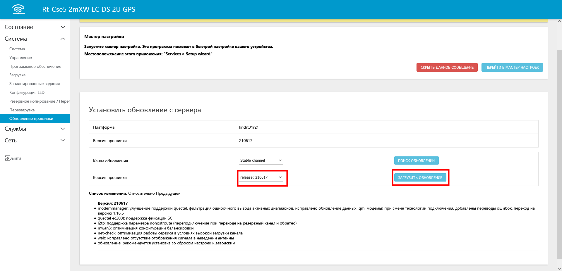Open the Загрузка menu item
562x271 pixels.
pos(17,75)
